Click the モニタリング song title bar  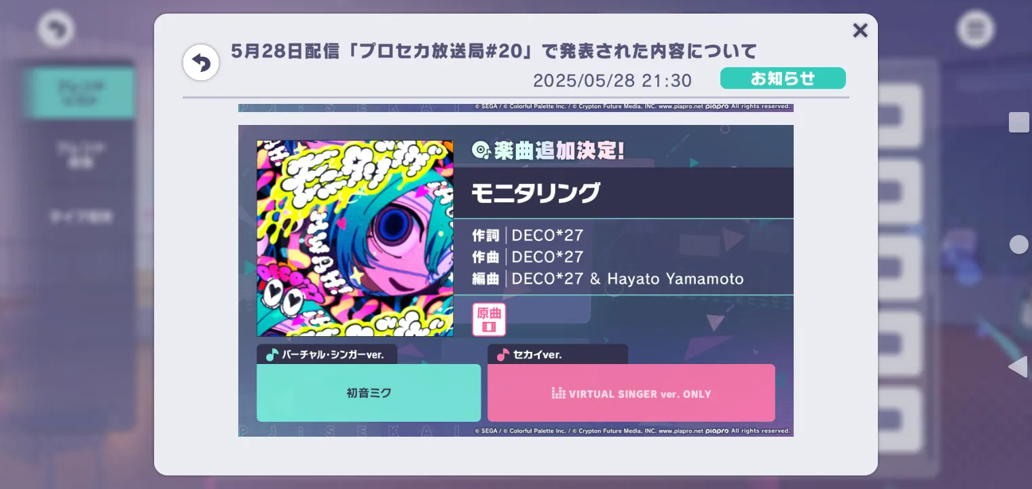click(x=623, y=193)
